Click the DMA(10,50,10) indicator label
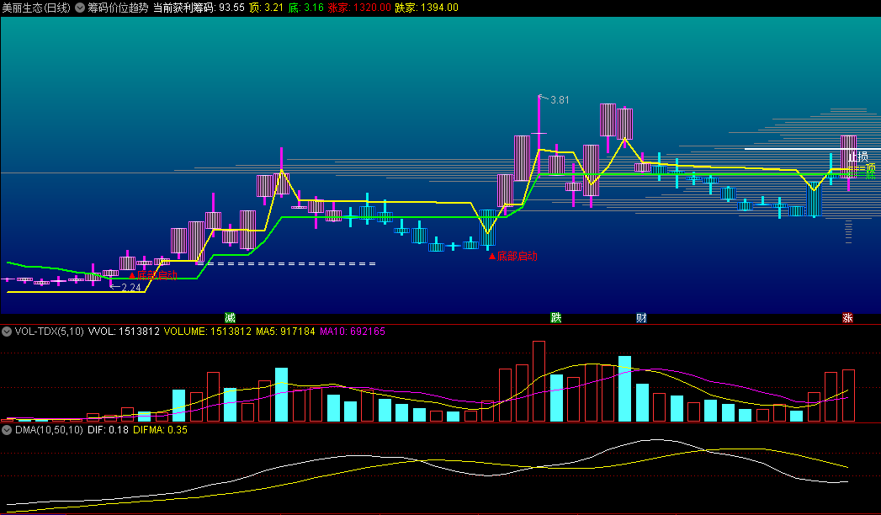 49,430
